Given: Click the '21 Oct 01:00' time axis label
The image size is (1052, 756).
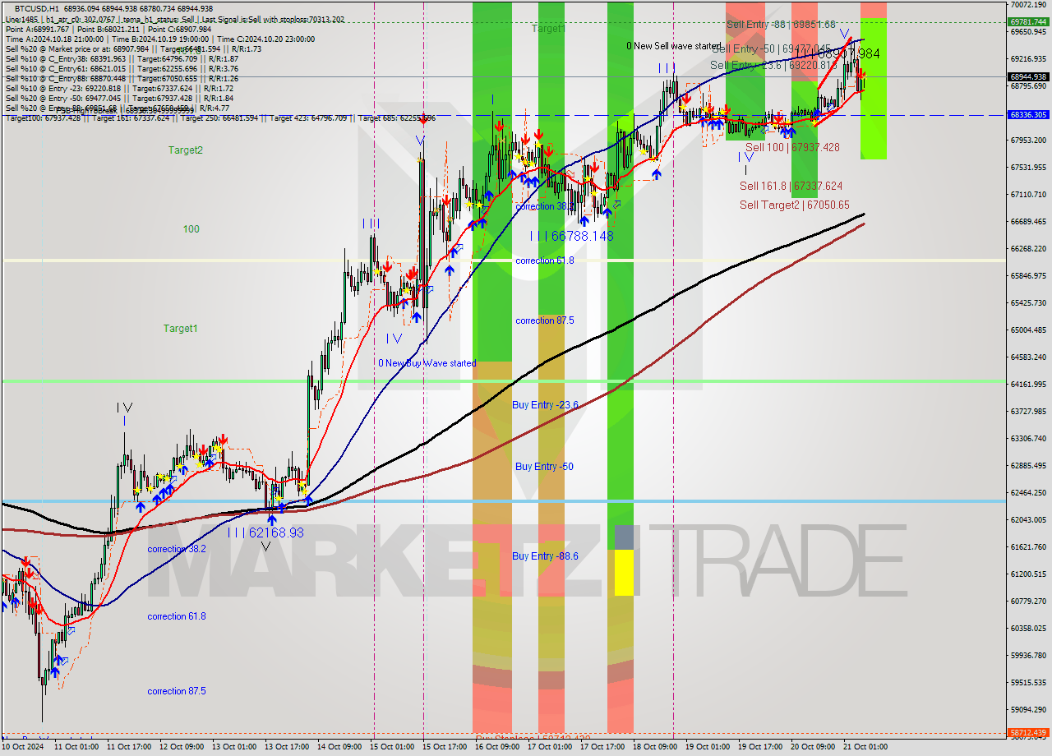Looking at the screenshot, I should (x=865, y=747).
